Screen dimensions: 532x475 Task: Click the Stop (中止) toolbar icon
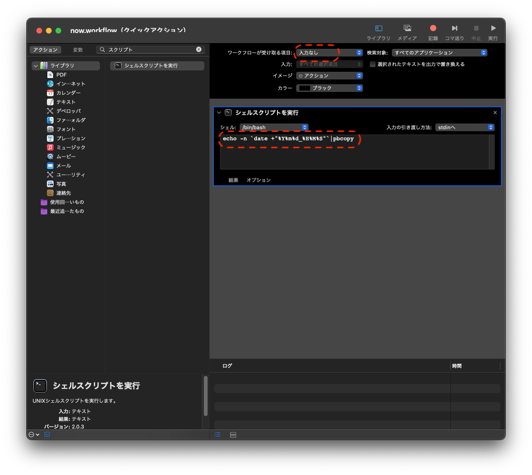[476, 28]
